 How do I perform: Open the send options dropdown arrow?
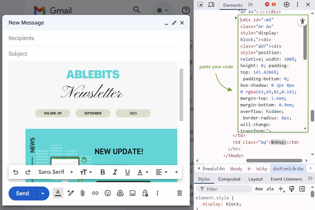(x=43, y=193)
